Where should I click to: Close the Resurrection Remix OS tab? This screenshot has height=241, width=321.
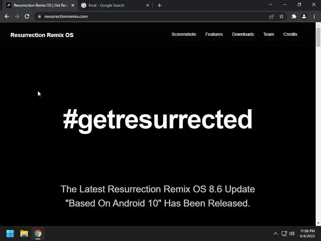pyautogui.click(x=73, y=5)
